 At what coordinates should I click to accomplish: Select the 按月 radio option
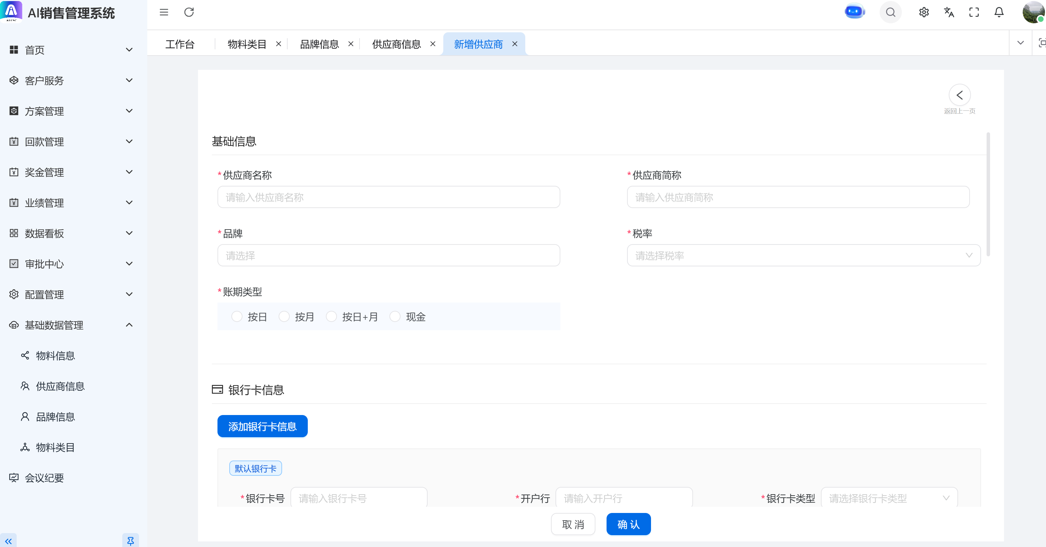pyautogui.click(x=284, y=317)
